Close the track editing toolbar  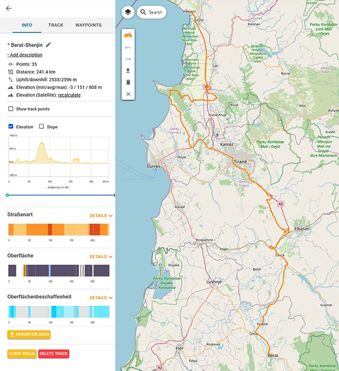[128, 94]
